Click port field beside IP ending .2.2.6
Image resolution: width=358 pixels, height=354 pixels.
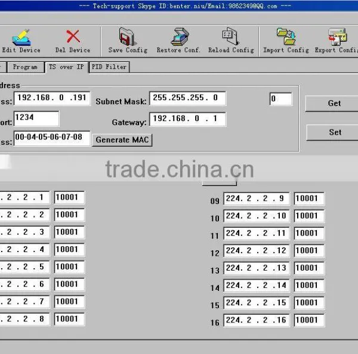(69, 284)
